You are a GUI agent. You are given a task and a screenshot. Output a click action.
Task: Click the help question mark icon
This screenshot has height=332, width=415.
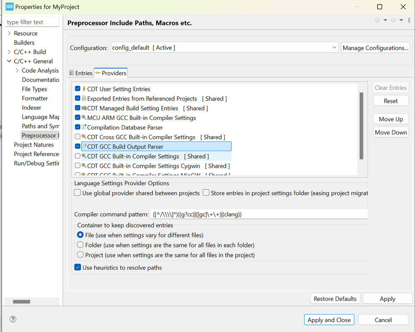coord(12,320)
